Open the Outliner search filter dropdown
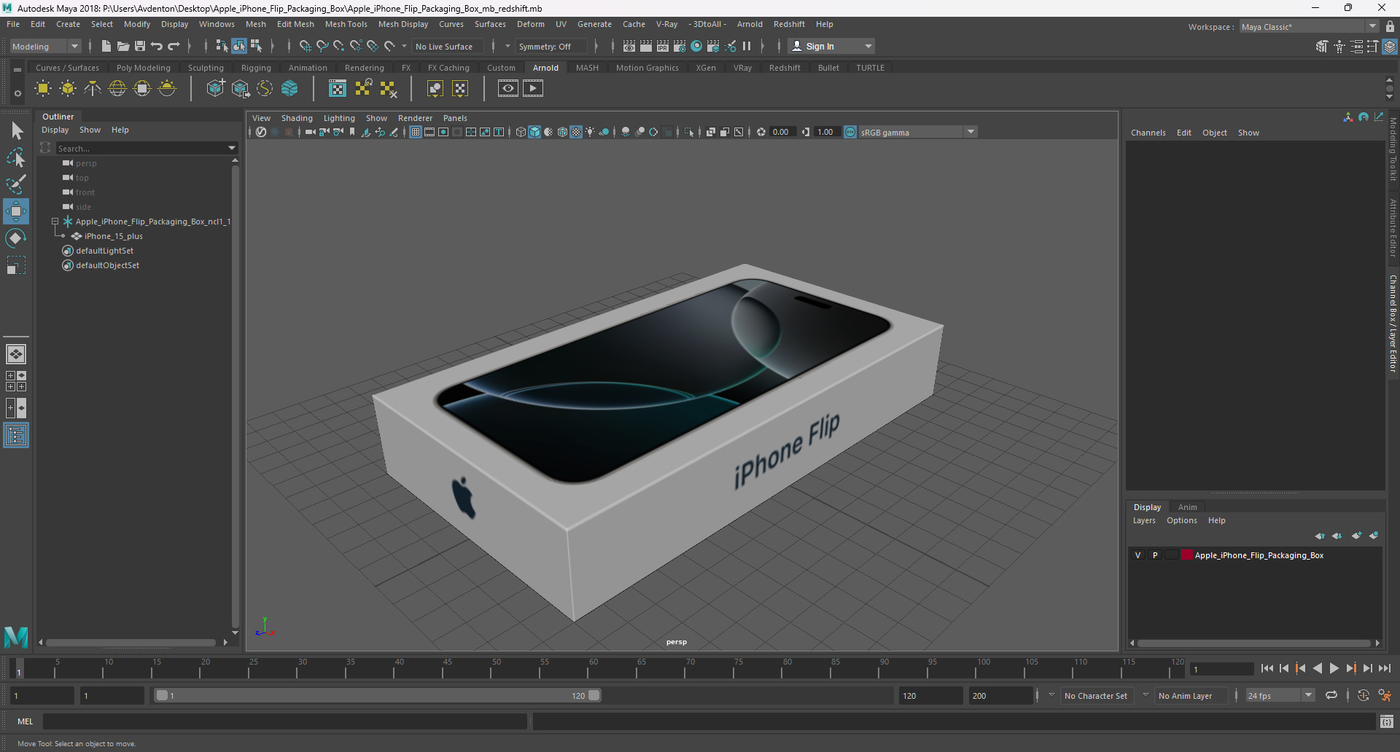This screenshot has height=752, width=1400. pos(232,148)
